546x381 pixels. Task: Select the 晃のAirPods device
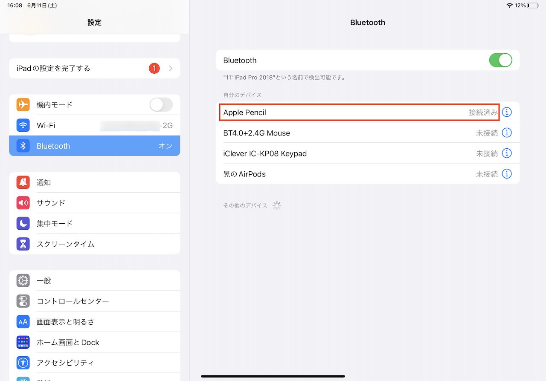[244, 174]
